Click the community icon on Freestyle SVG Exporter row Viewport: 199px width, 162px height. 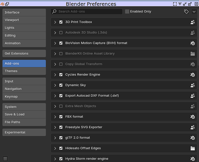tap(193, 127)
